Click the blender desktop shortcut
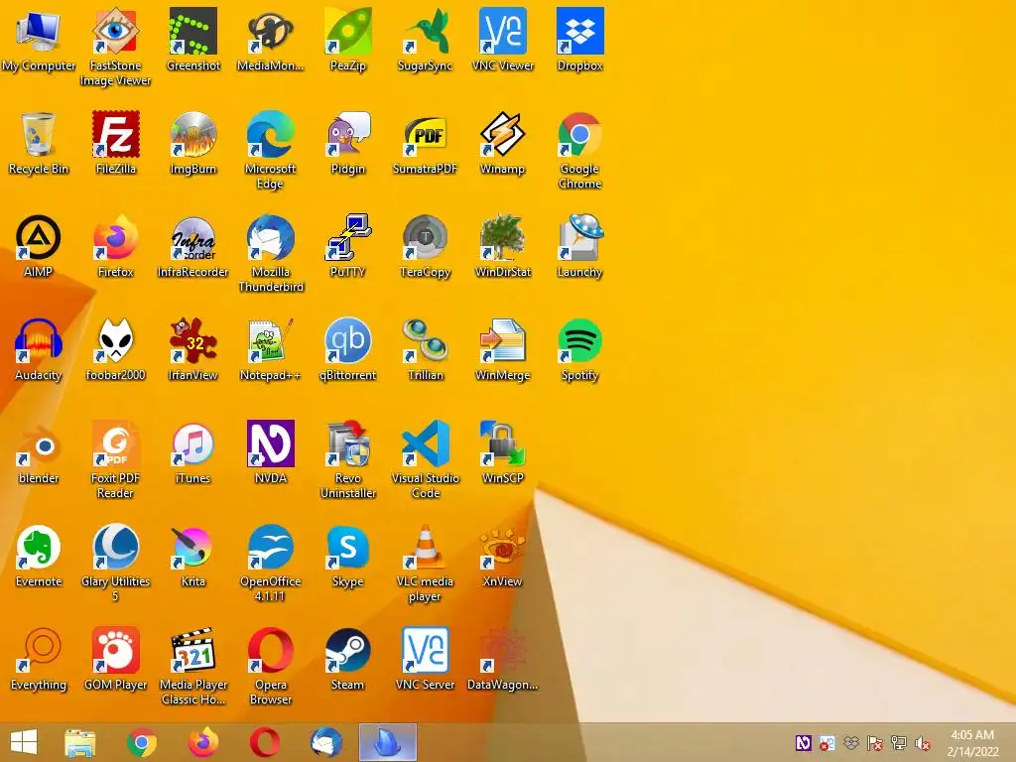This screenshot has height=762, width=1016. (x=39, y=444)
